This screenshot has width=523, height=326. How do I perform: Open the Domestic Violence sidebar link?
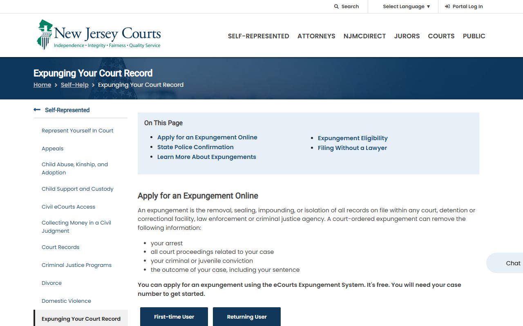coord(67,301)
